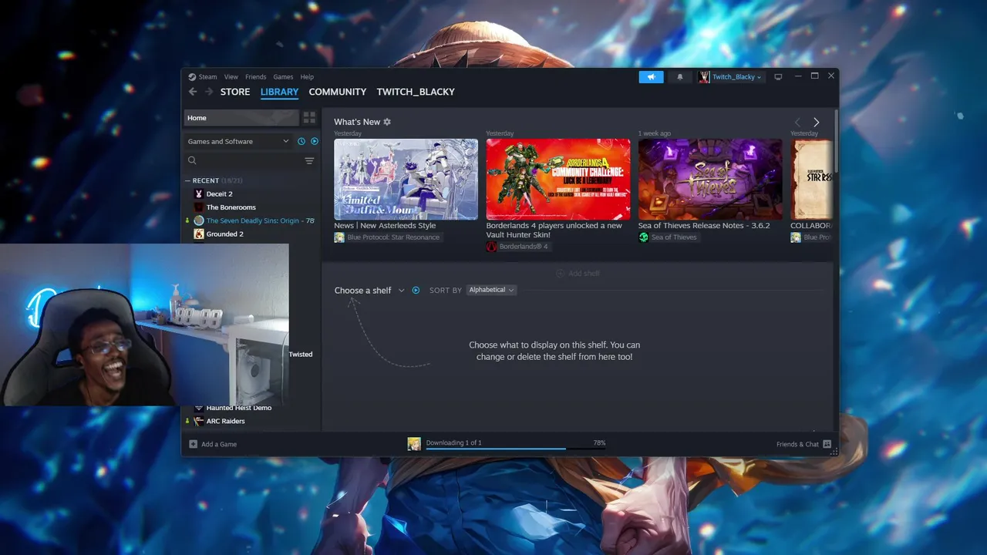Click Sea of Thieves Release Notes headline
The width and height of the screenshot is (987, 555).
pyautogui.click(x=704, y=226)
